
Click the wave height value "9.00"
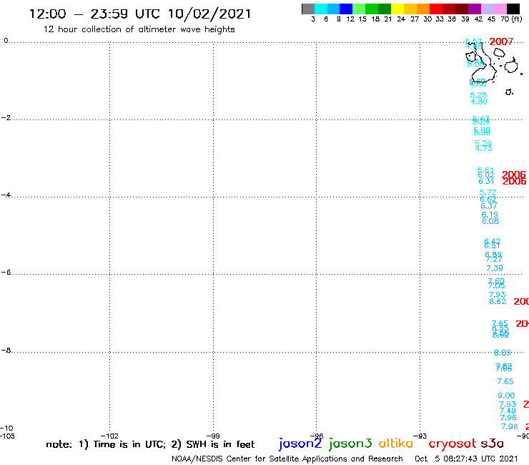pyautogui.click(x=506, y=396)
